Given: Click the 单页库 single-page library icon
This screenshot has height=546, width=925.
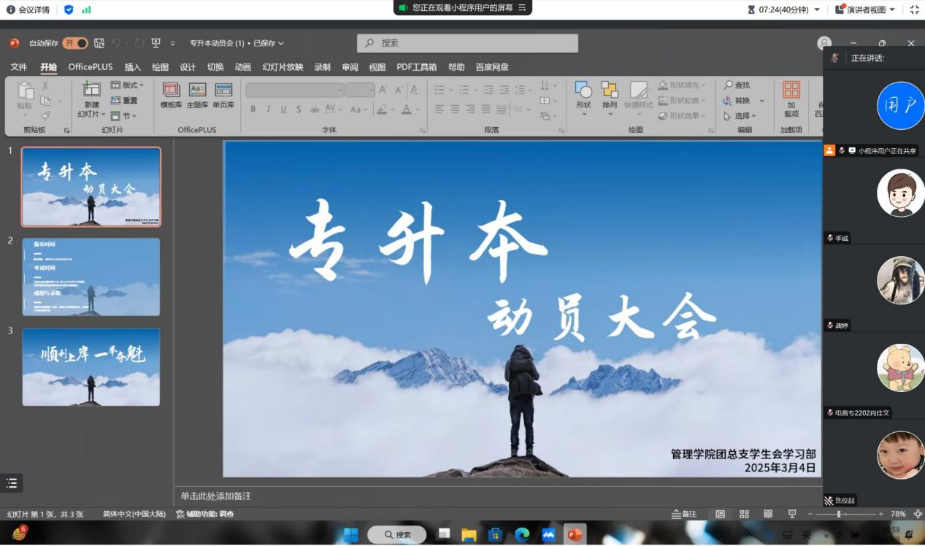Looking at the screenshot, I should [223, 91].
